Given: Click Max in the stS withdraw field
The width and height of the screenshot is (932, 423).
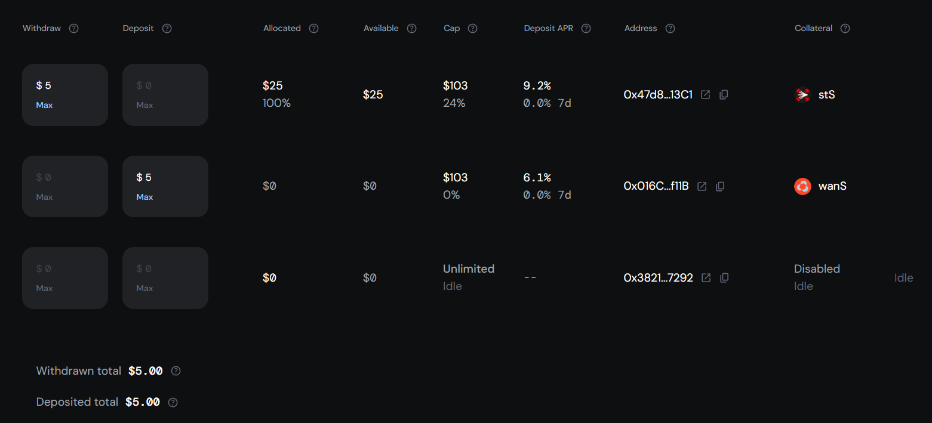Looking at the screenshot, I should (x=44, y=104).
